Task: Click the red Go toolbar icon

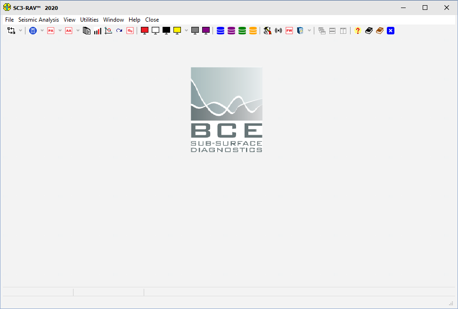Action: point(130,31)
